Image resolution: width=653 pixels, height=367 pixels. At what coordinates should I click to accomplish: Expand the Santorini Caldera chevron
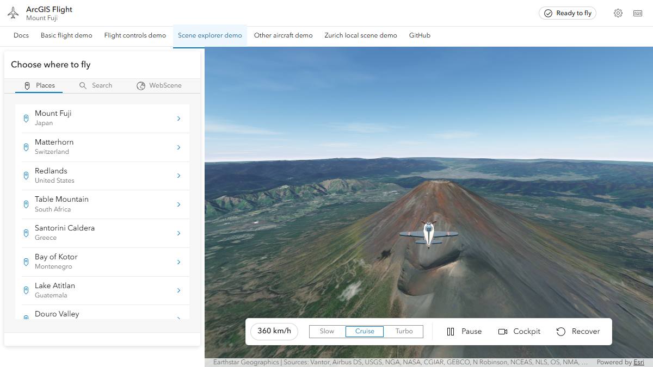[x=178, y=233]
